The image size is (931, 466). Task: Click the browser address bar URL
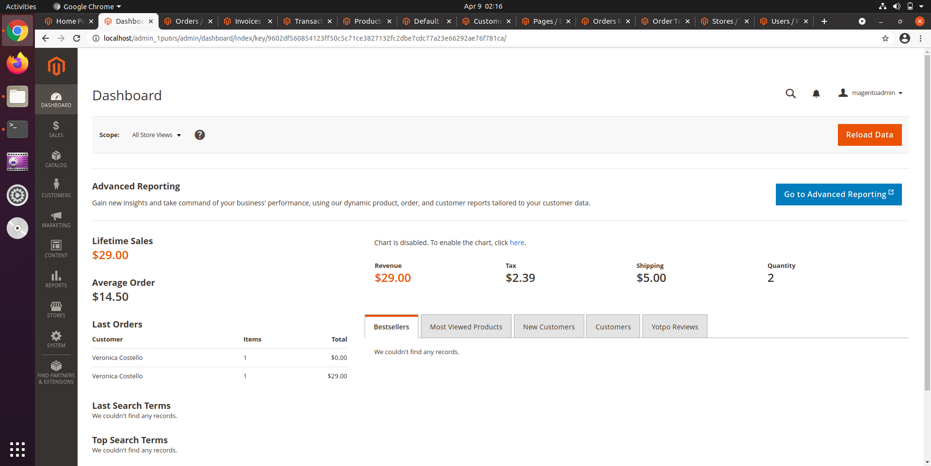click(305, 38)
